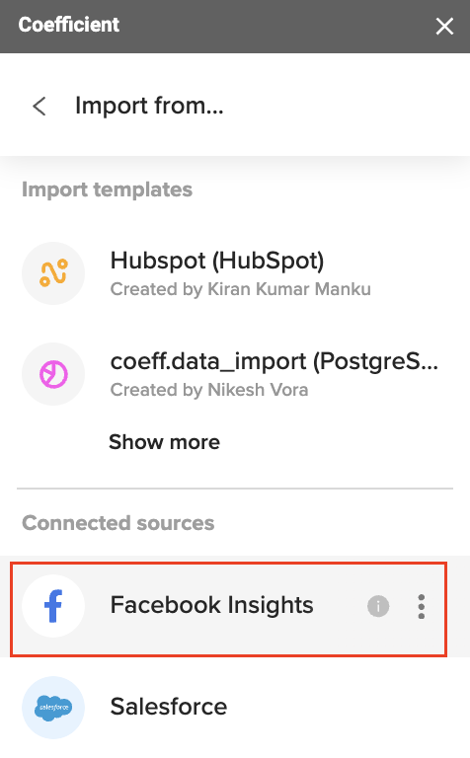Click the 'Import templates' section heading
Screen dimensions: 470x758
click(108, 189)
